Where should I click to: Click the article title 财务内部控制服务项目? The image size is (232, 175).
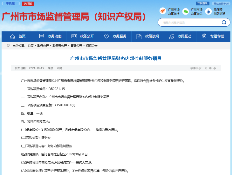[x=116, y=58]
